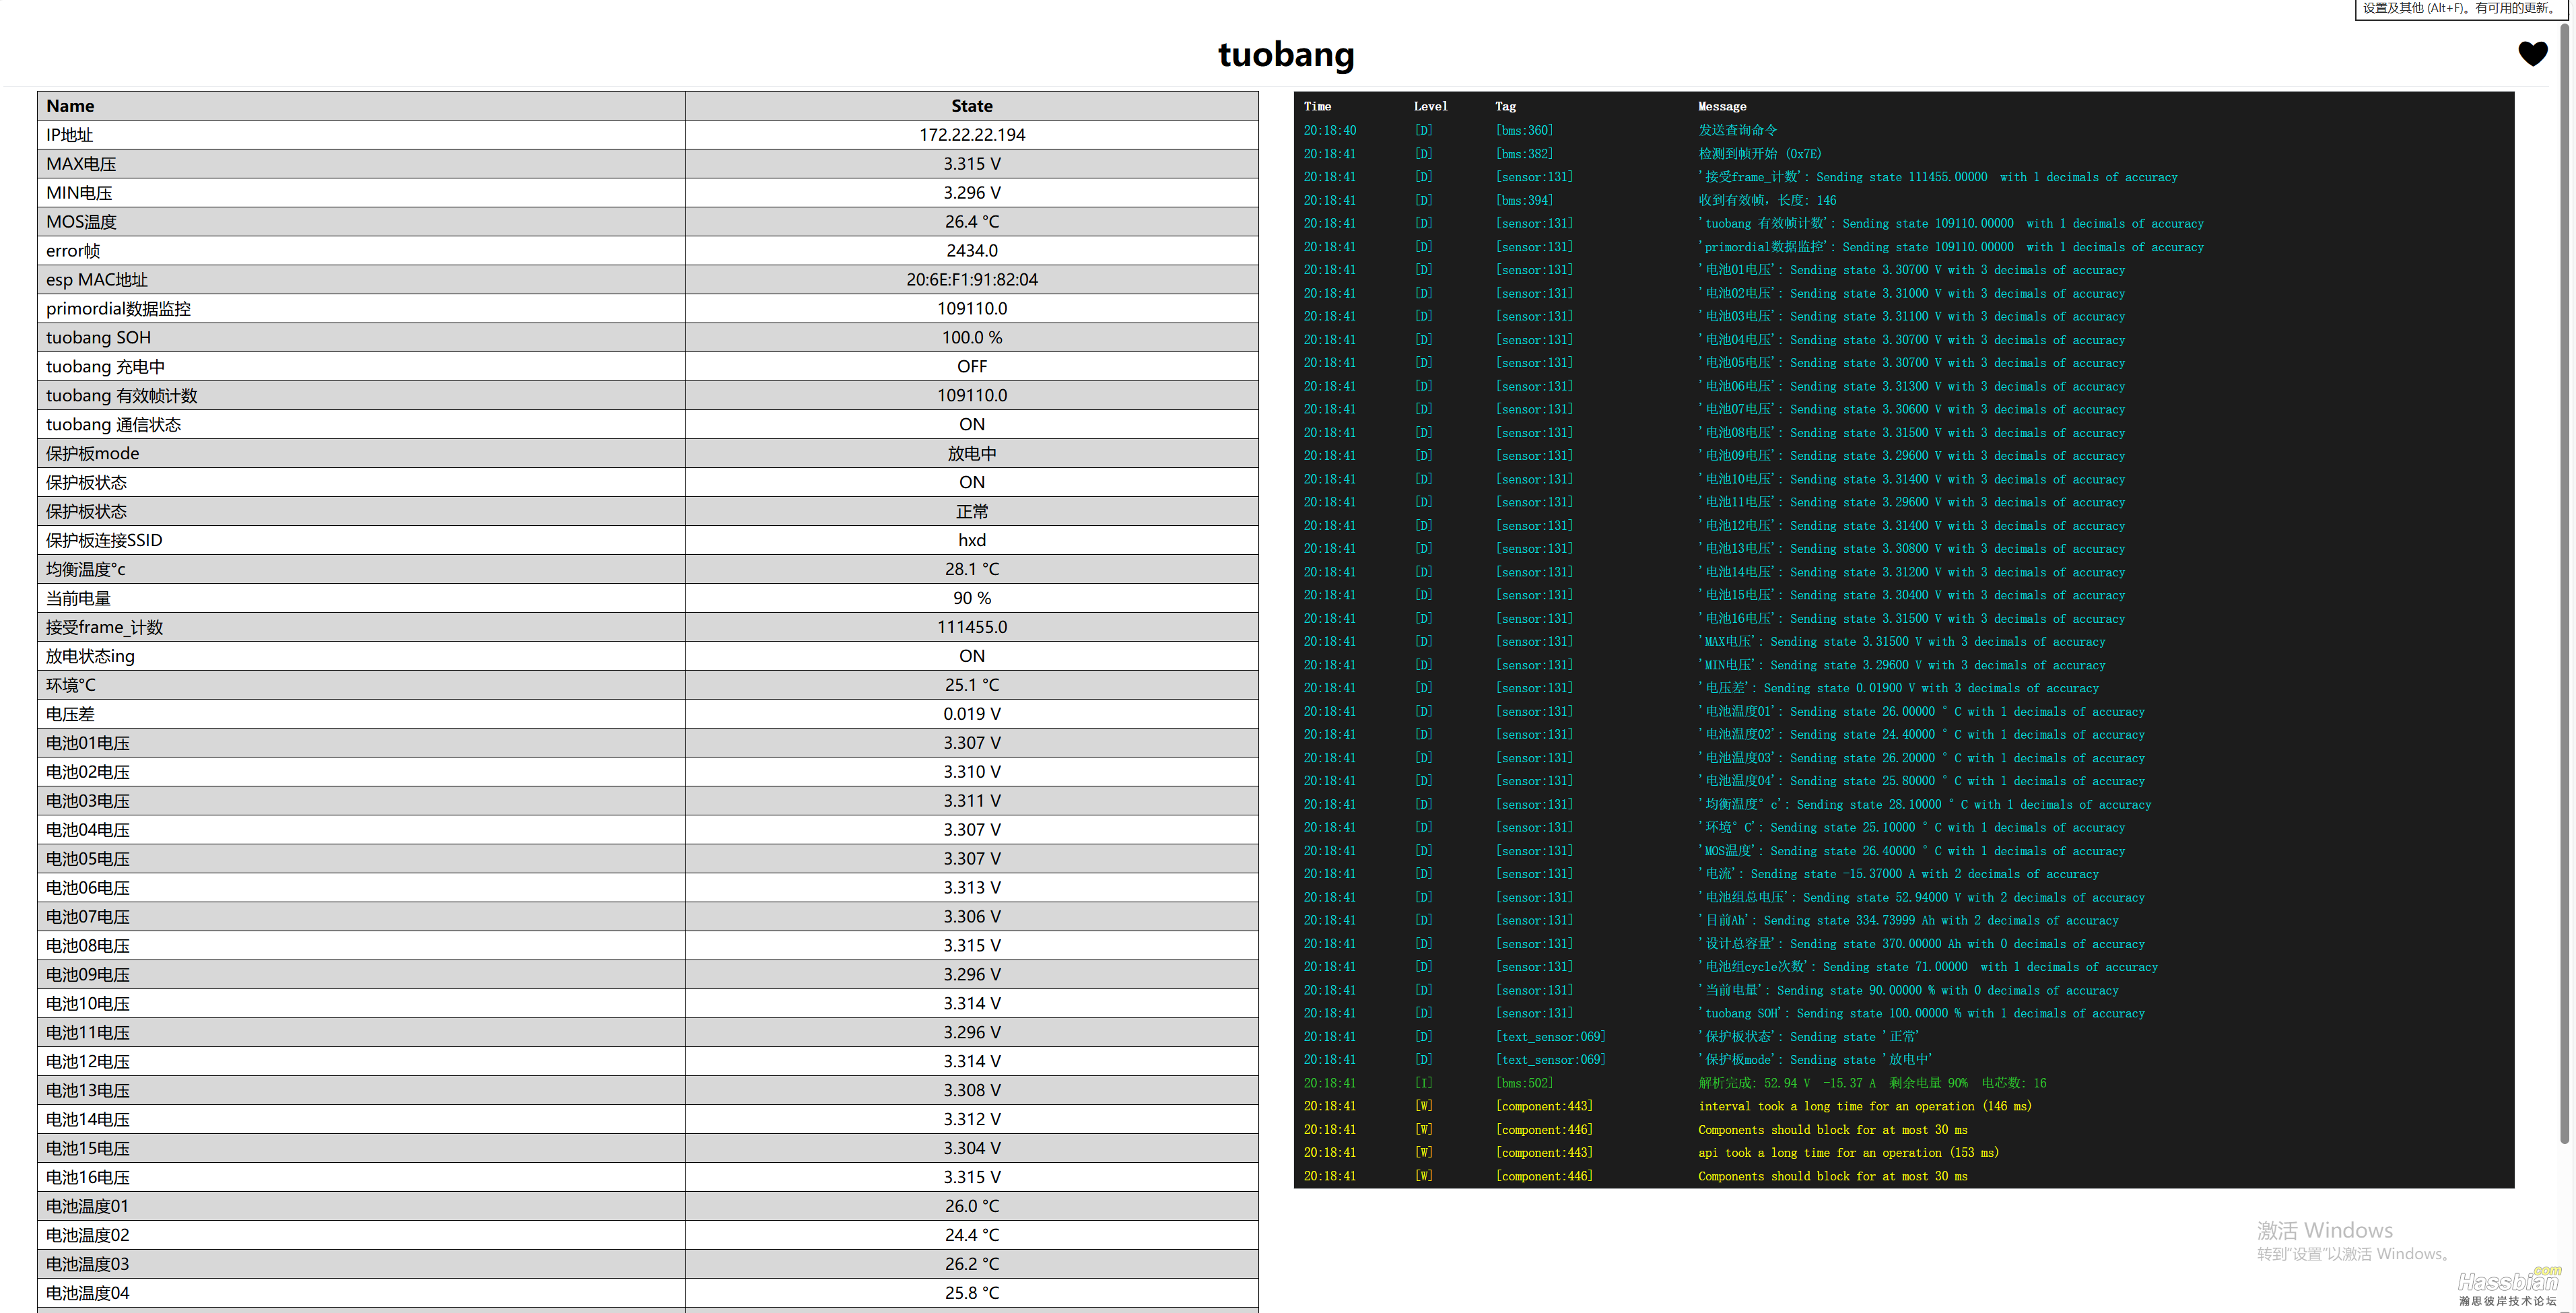Click the tuobang page title
The image size is (2576, 1313).
pyautogui.click(x=1286, y=54)
